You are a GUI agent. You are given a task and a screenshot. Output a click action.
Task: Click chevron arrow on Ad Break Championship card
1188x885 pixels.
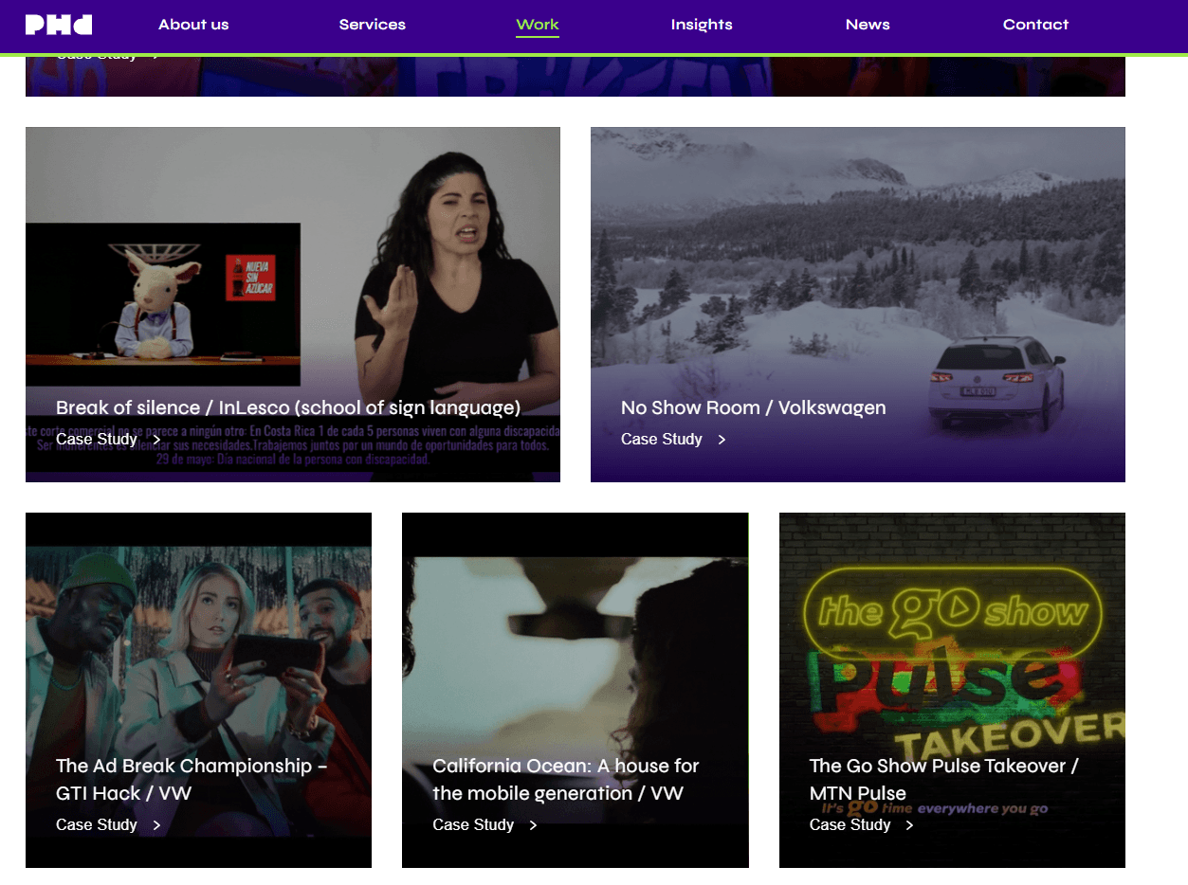click(x=156, y=825)
